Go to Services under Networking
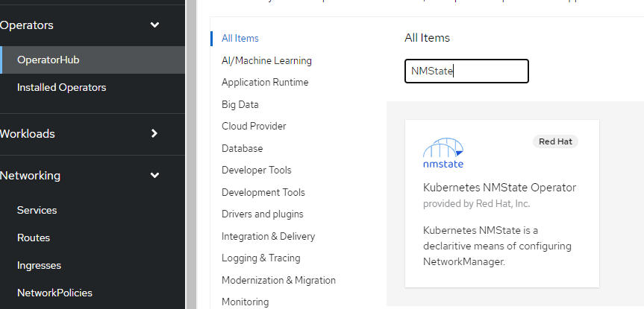 tap(37, 210)
